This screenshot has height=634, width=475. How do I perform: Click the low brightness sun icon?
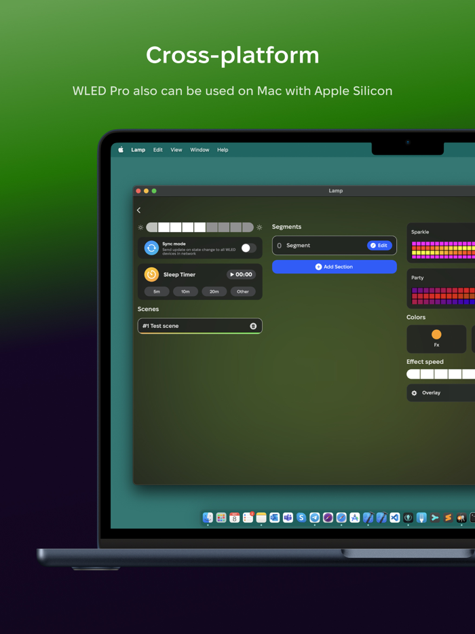(140, 227)
